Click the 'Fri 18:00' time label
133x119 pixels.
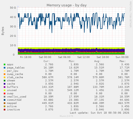[26, 57]
